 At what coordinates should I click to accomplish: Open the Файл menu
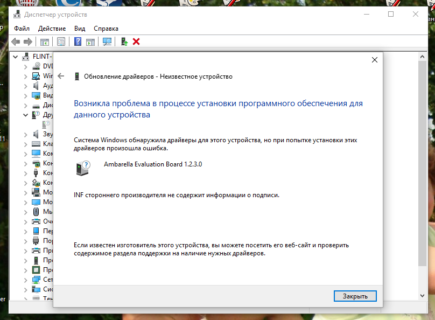(x=22, y=28)
